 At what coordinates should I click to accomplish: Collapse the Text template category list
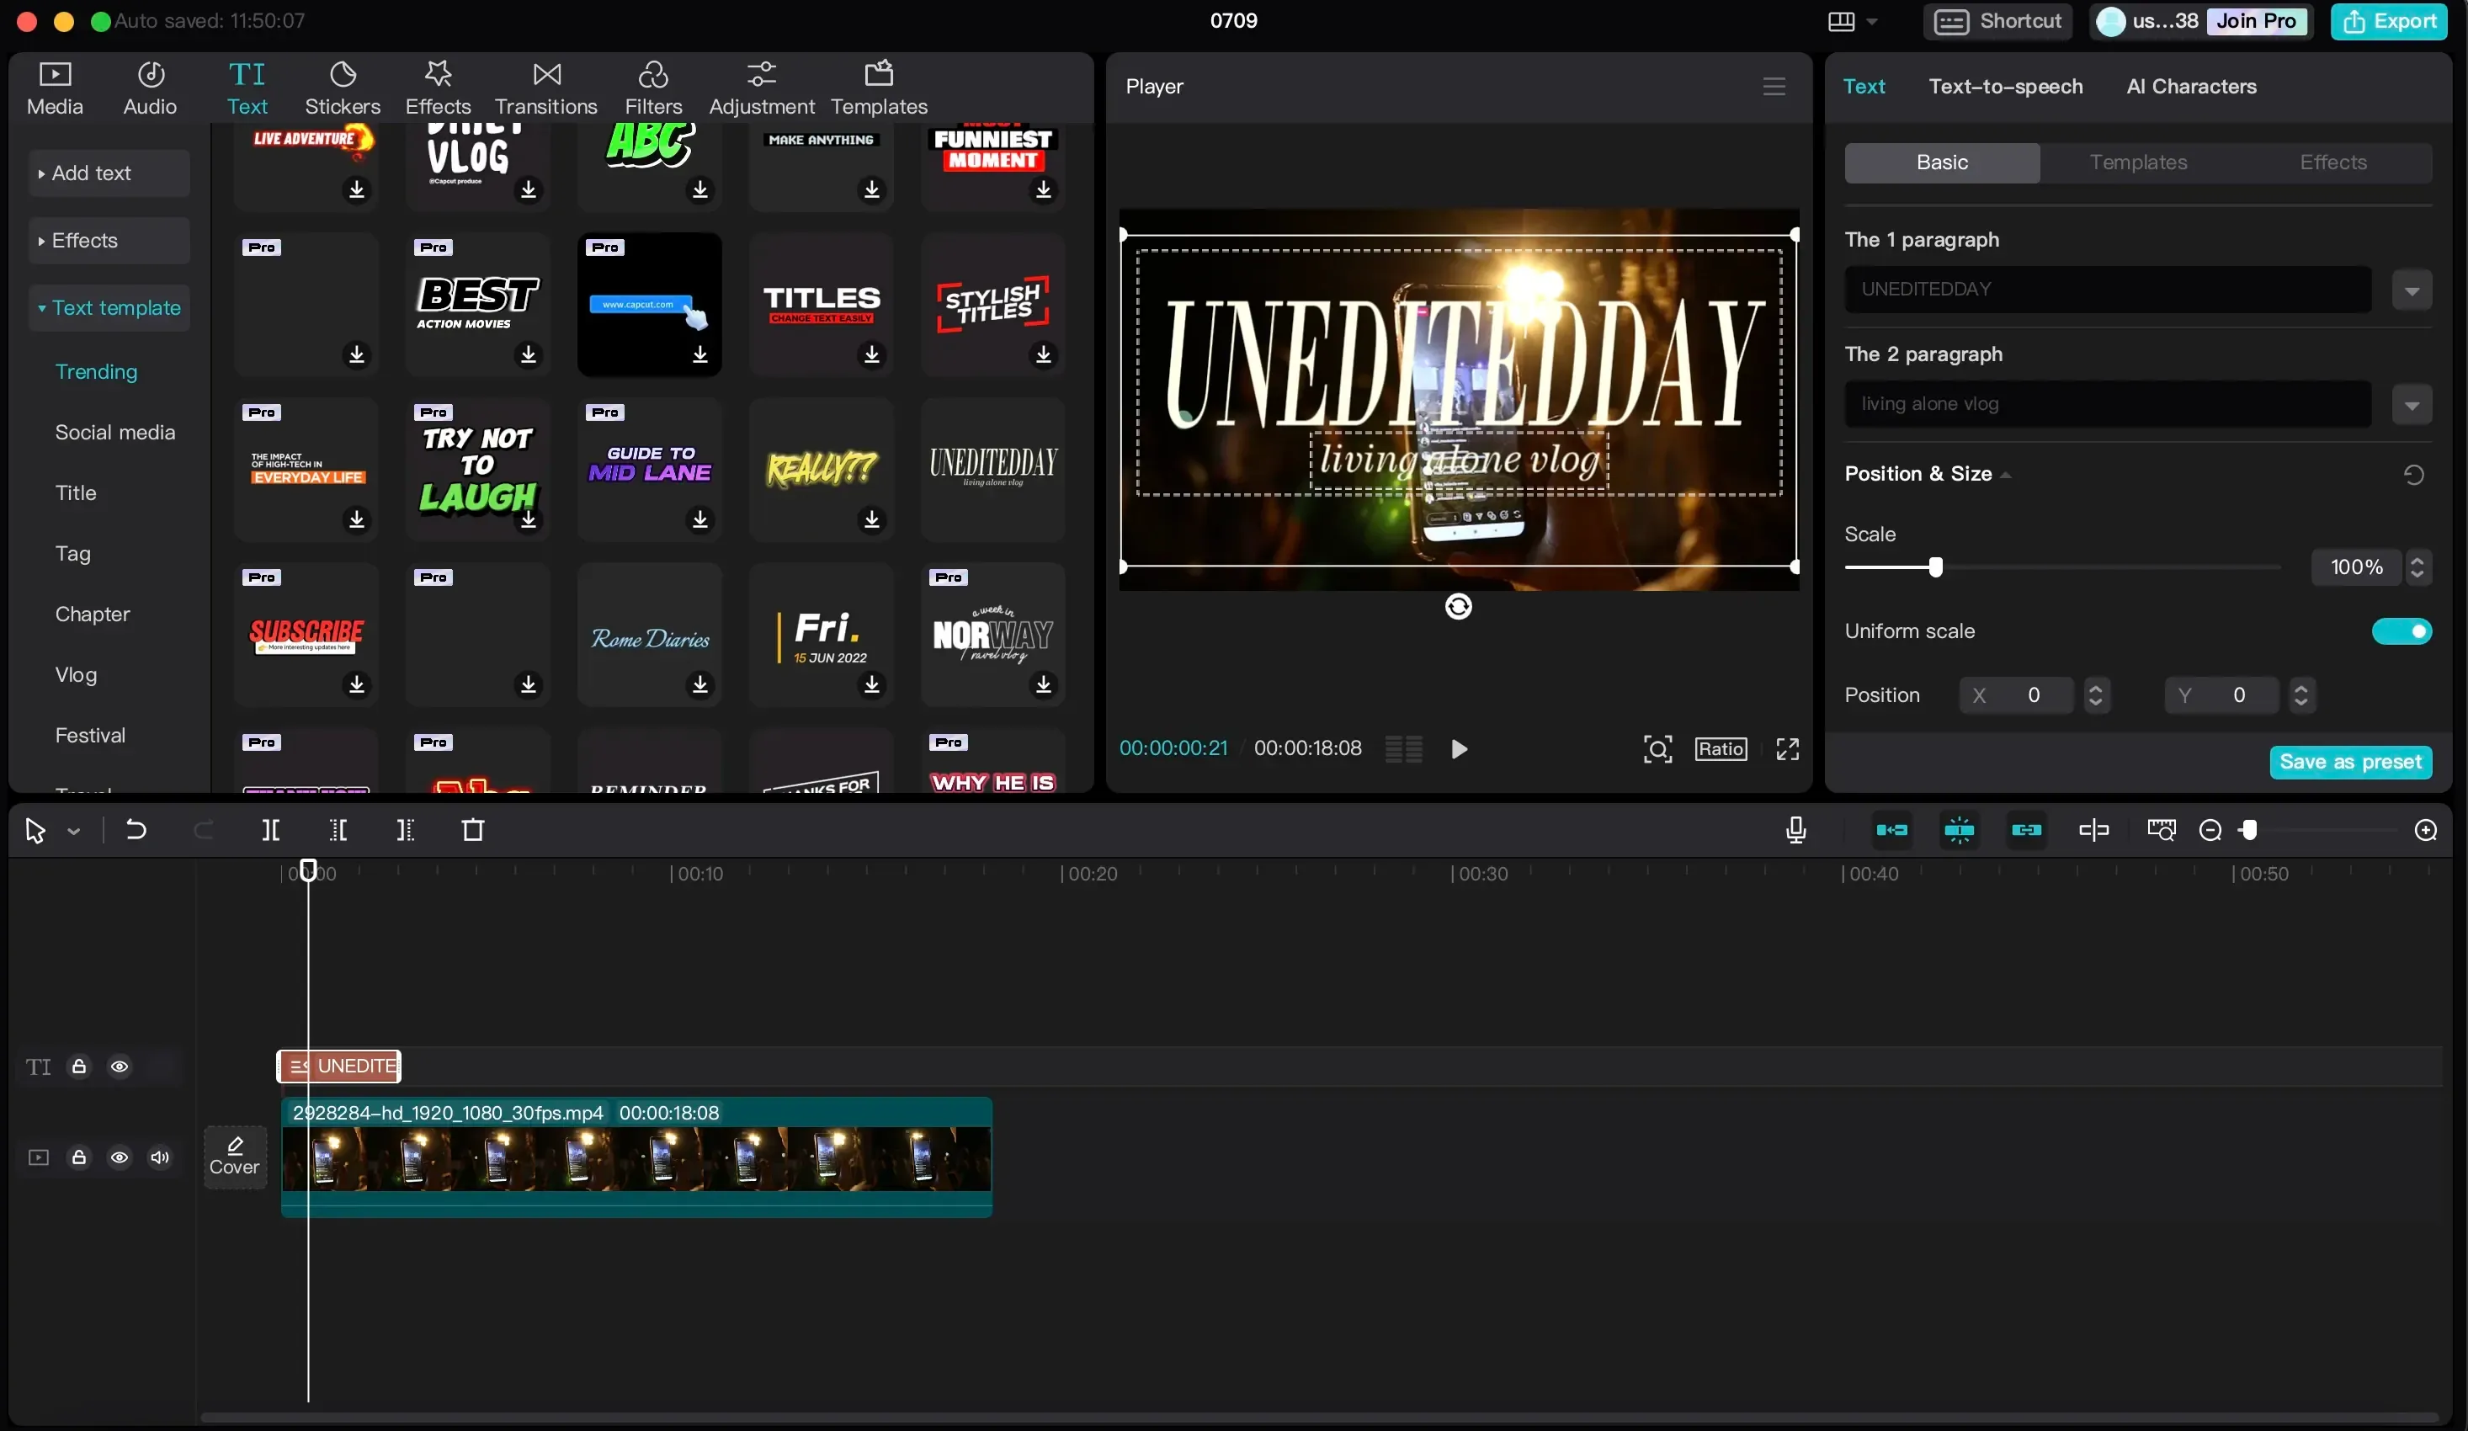tap(109, 309)
